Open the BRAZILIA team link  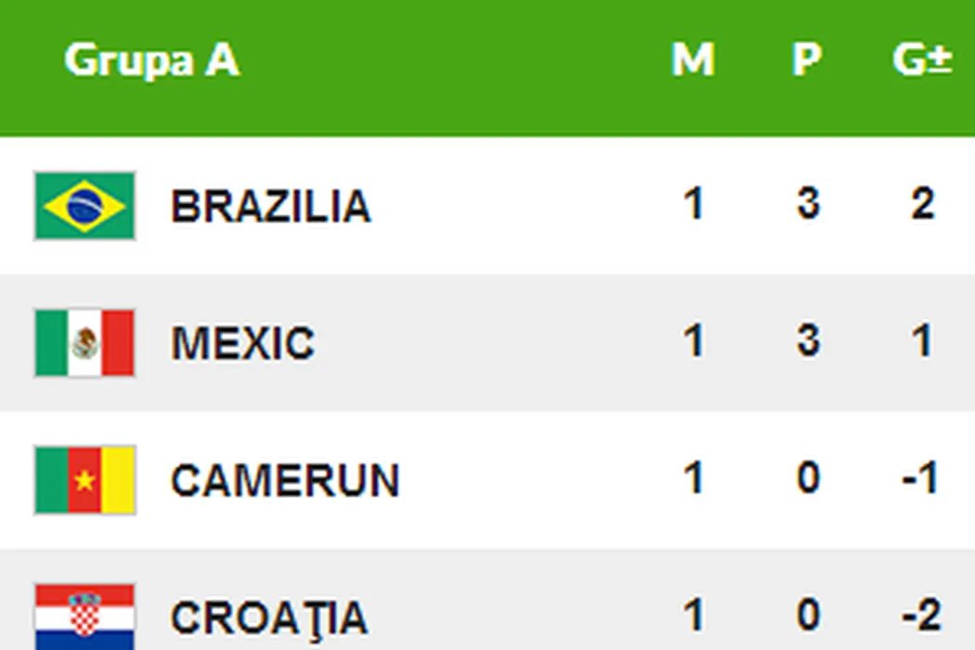270,206
